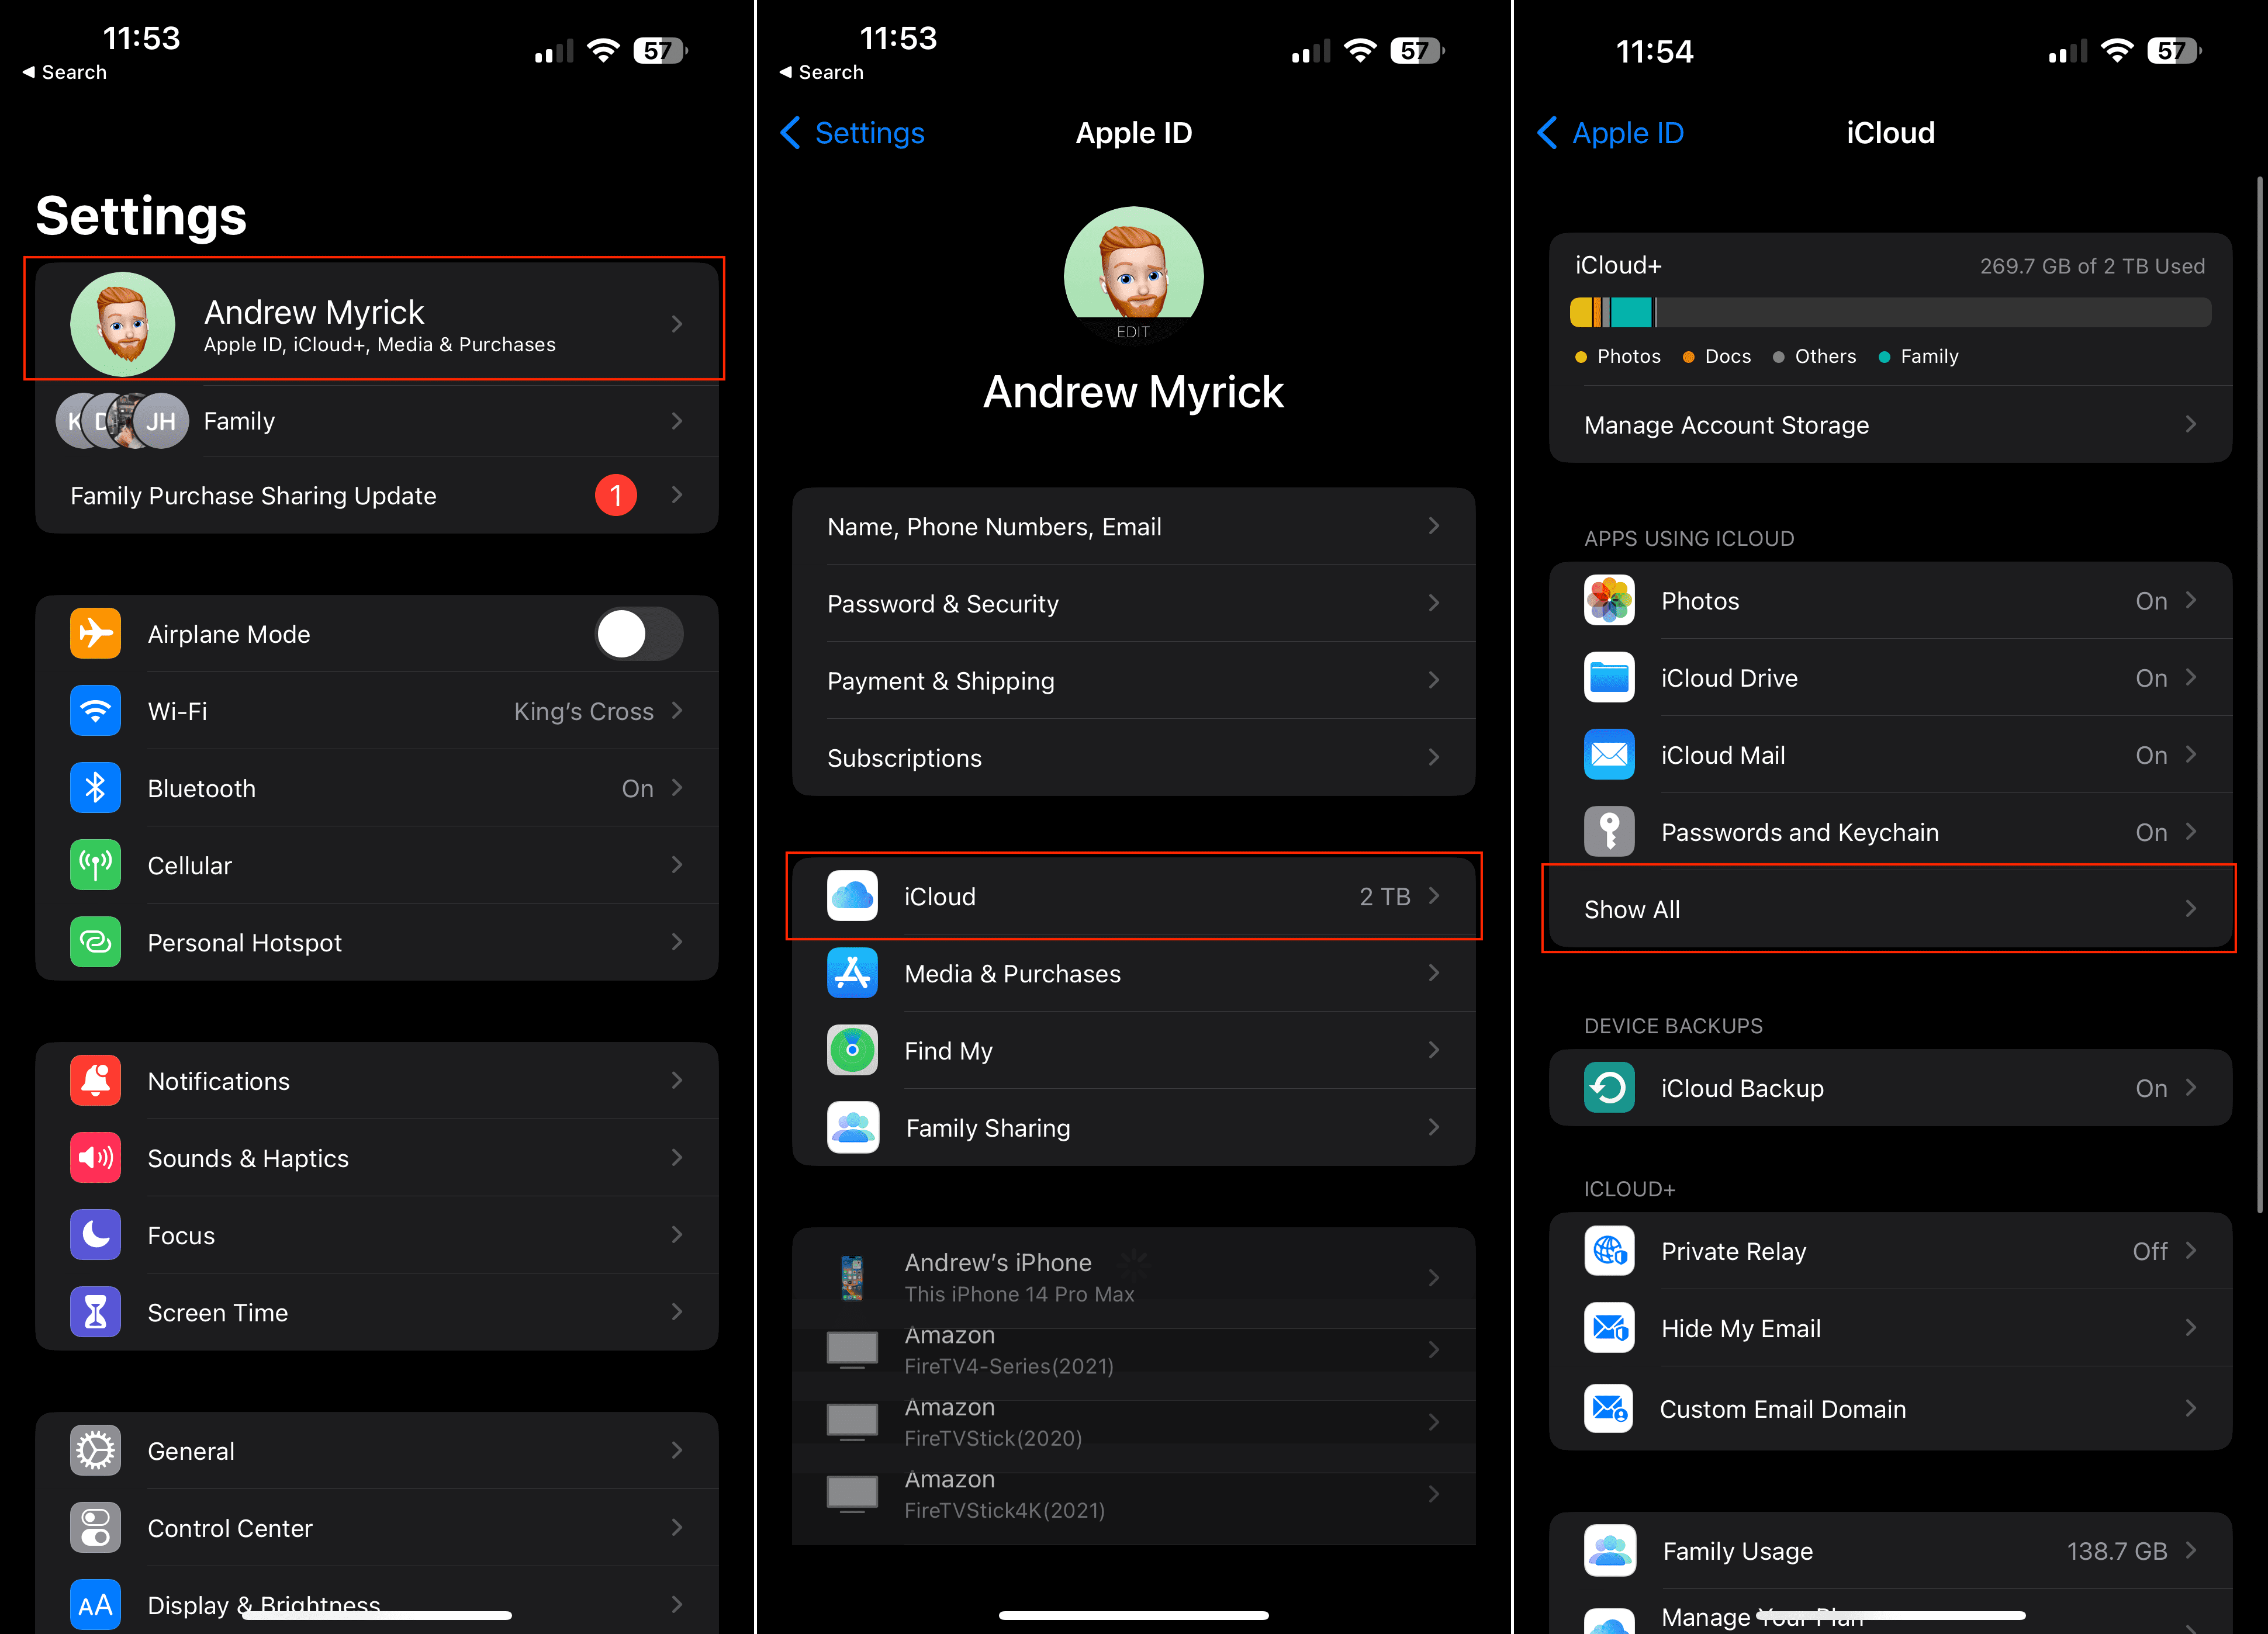The height and width of the screenshot is (1634, 2268).
Task: Tap the blue Wi-Fi icon
Action: click(95, 711)
